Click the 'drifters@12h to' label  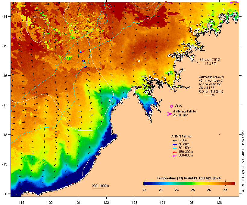click(184, 111)
